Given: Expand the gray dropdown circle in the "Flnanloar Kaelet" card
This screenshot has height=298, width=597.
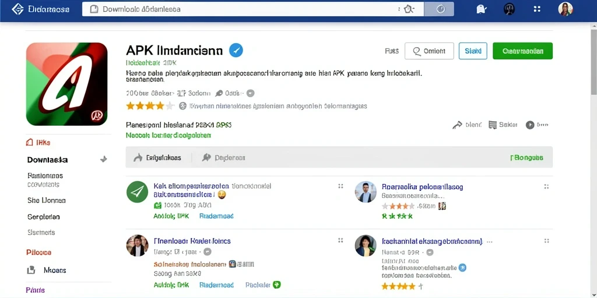Looking at the screenshot, I should [x=208, y=251].
